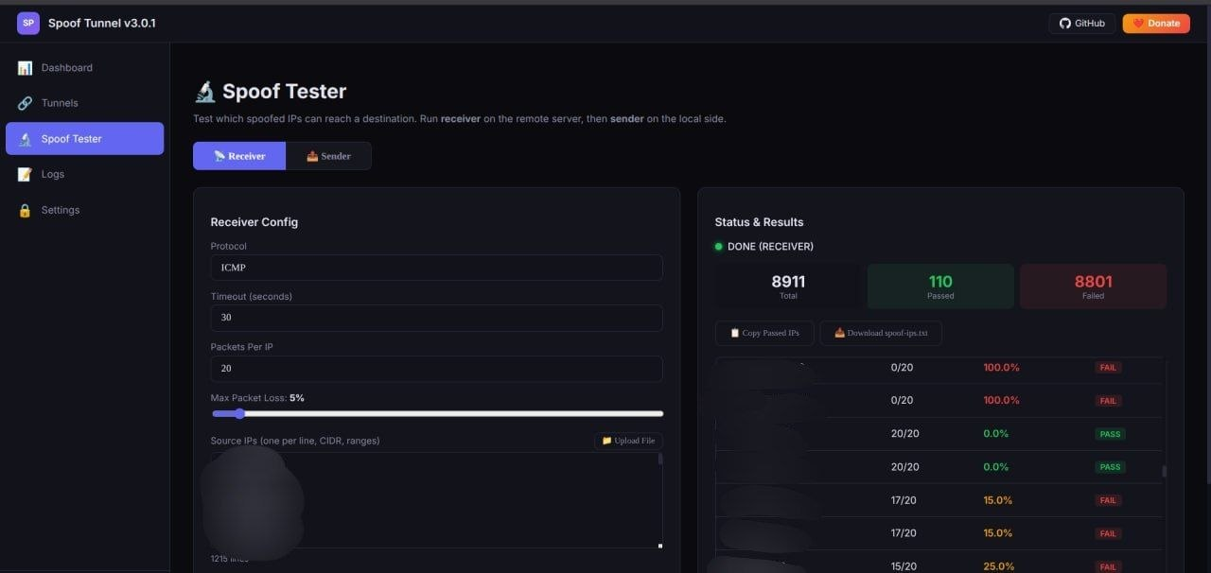Click the clipboard icon on Copy Passed IPs
The width and height of the screenshot is (1211, 573).
click(x=734, y=333)
